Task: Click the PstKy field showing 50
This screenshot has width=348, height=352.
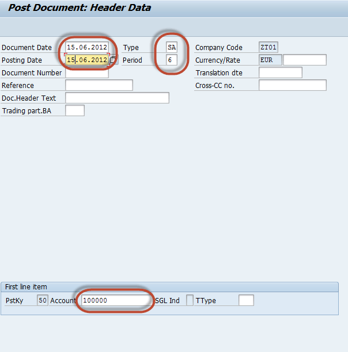Action: click(x=42, y=300)
